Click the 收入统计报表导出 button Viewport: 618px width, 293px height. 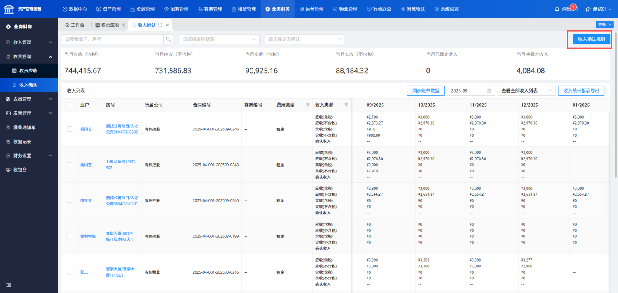pyautogui.click(x=581, y=91)
